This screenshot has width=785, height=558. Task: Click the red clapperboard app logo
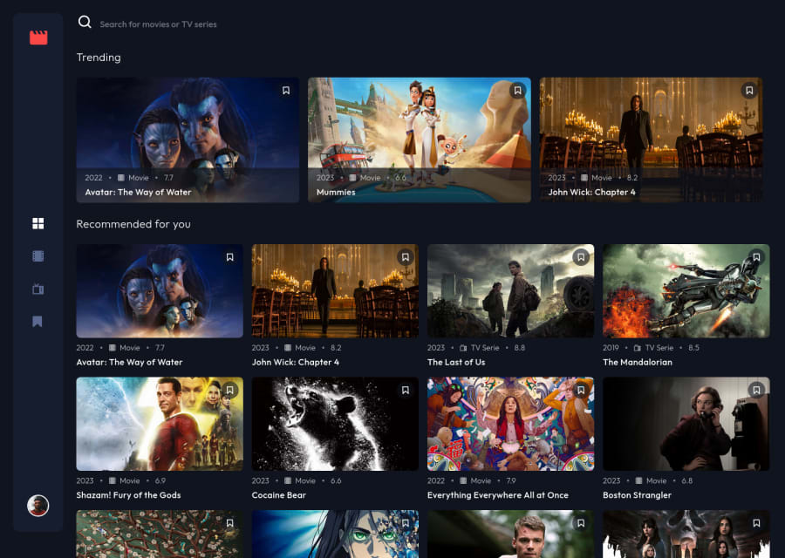(x=38, y=37)
